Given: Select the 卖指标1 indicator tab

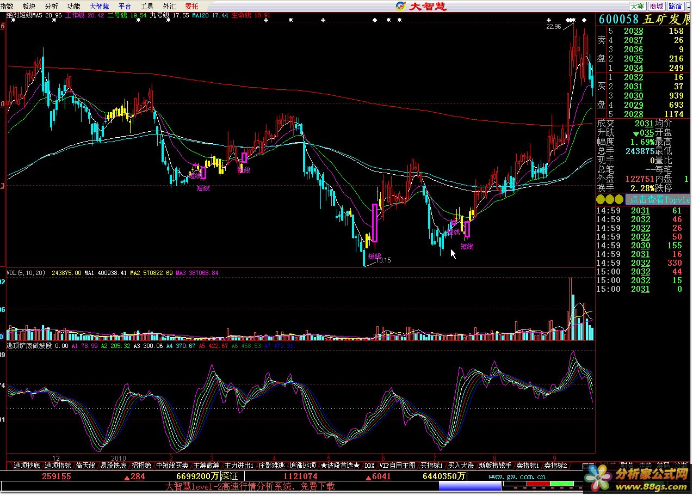Looking at the screenshot, I should click(527, 466).
